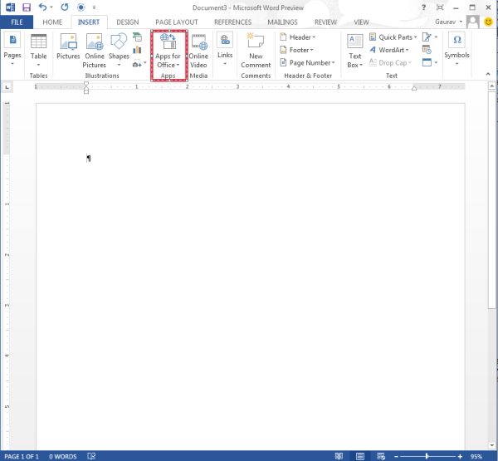Undo the last action
Viewport: 498px width, 461px height.
pos(42,7)
